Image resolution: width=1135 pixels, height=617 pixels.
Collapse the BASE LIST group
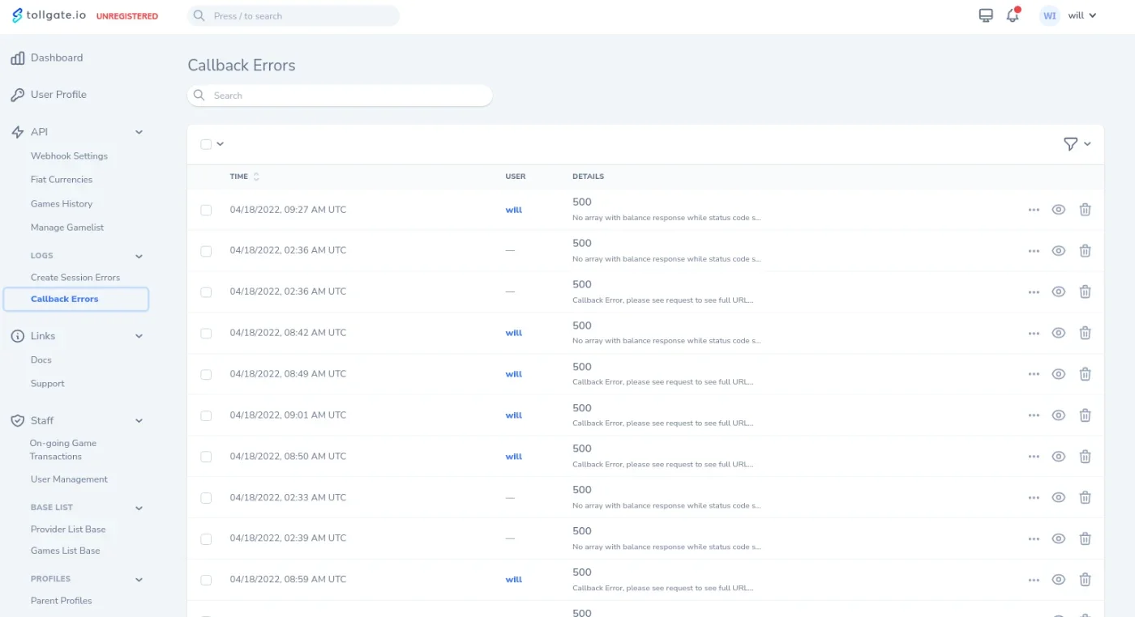(139, 508)
